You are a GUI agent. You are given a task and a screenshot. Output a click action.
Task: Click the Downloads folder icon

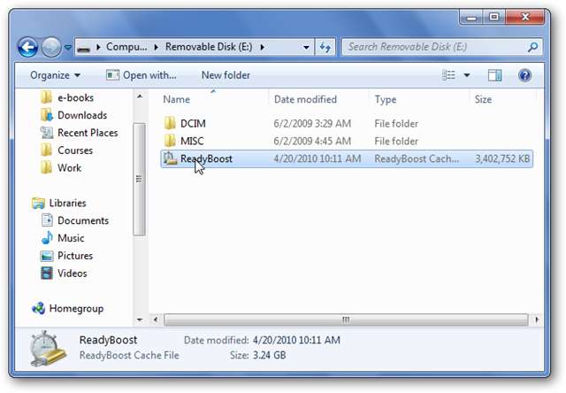click(46, 115)
